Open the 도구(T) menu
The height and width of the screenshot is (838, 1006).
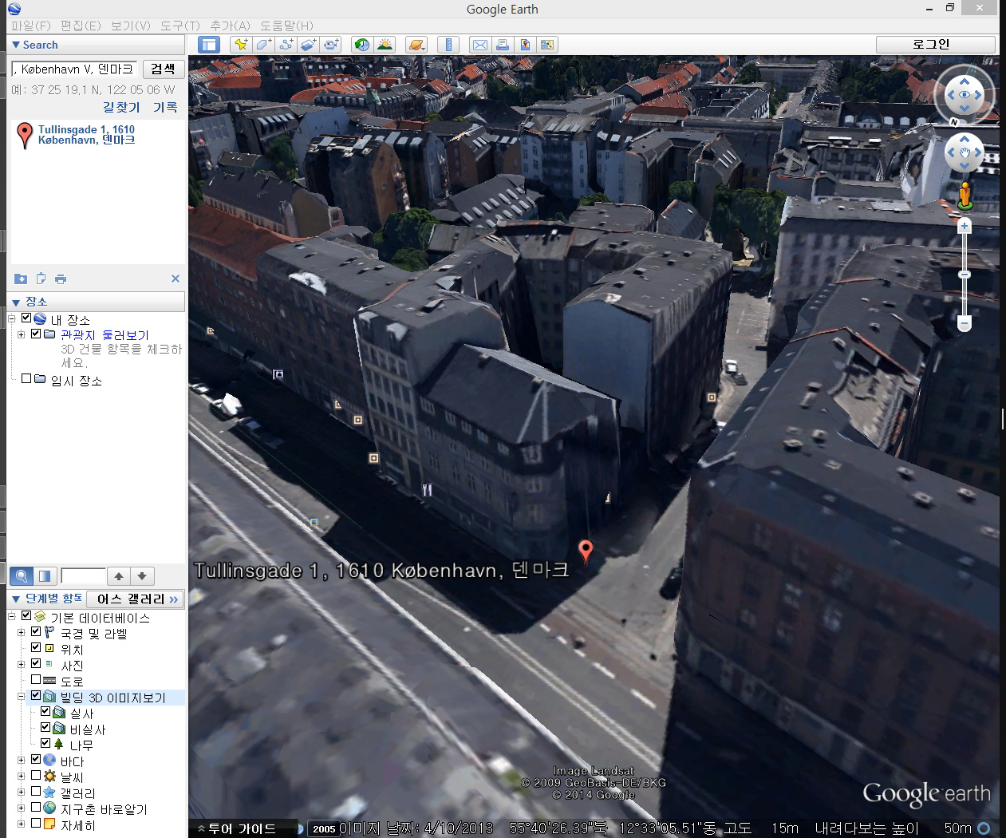pyautogui.click(x=180, y=26)
